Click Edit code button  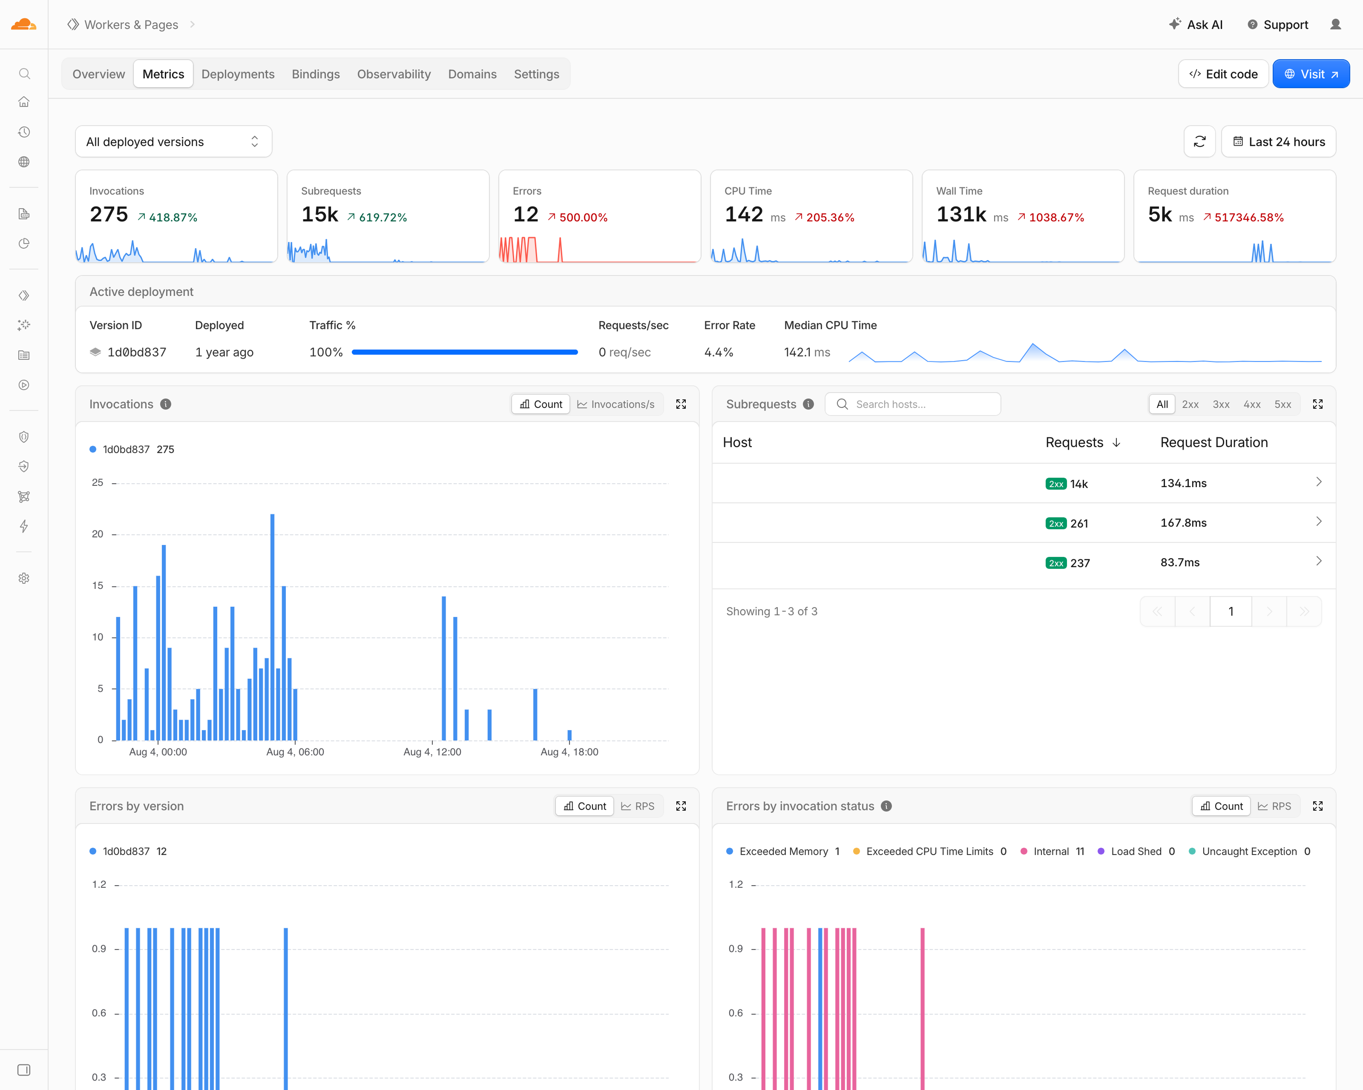tap(1223, 74)
